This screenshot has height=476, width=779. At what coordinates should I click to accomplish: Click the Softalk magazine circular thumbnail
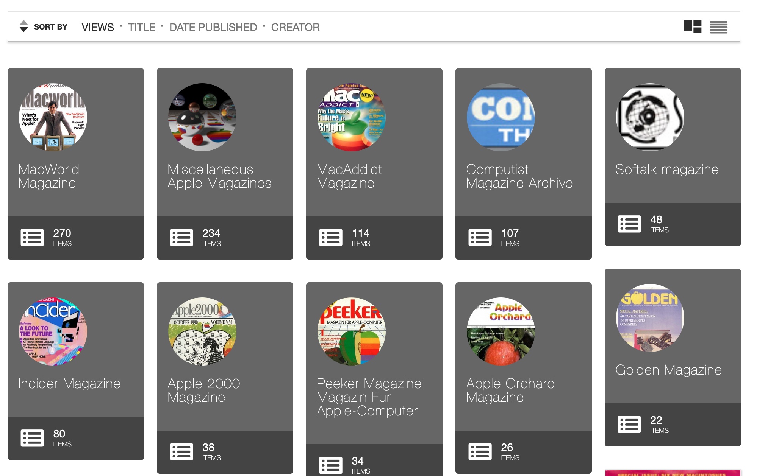coord(650,117)
